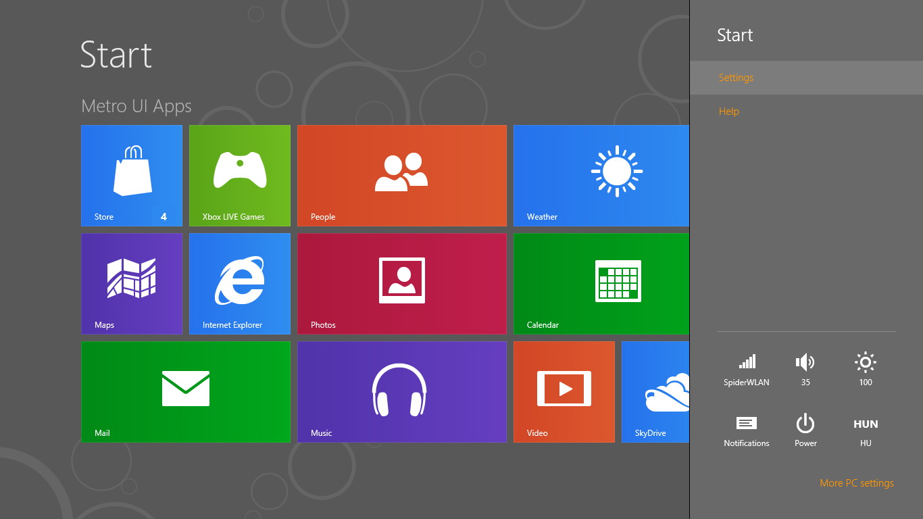Open the Calendar tile
Viewport: 923px width, 519px height.
(x=601, y=284)
